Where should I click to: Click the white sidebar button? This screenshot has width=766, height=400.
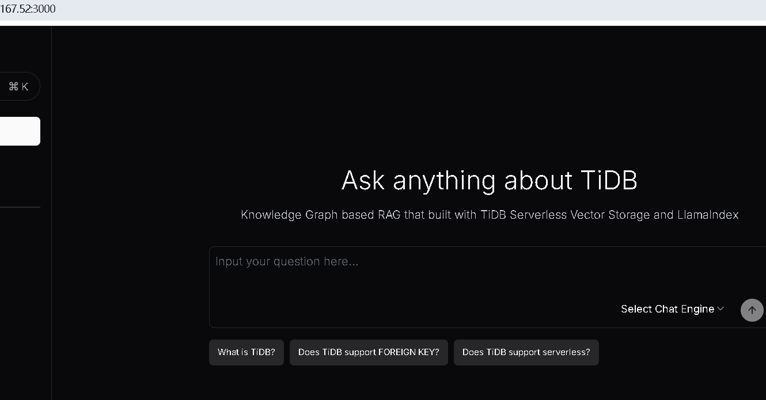point(20,131)
